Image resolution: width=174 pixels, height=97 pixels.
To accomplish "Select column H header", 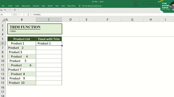I will (151, 20).
